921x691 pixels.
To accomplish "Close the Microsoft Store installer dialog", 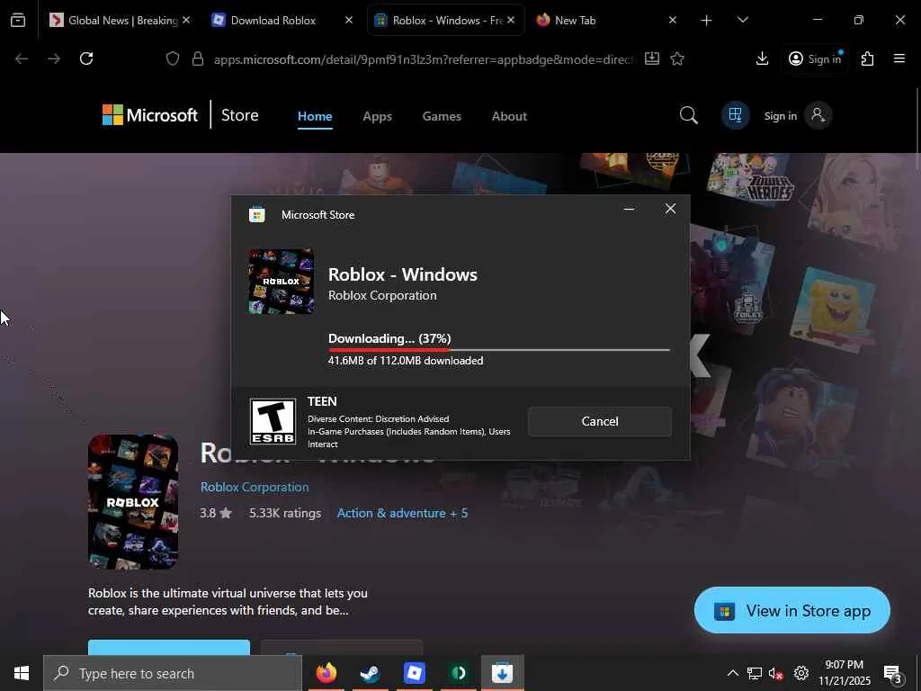I will pyautogui.click(x=670, y=209).
